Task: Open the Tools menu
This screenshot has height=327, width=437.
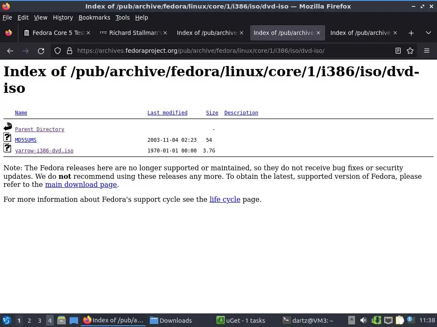Action: (x=122, y=17)
